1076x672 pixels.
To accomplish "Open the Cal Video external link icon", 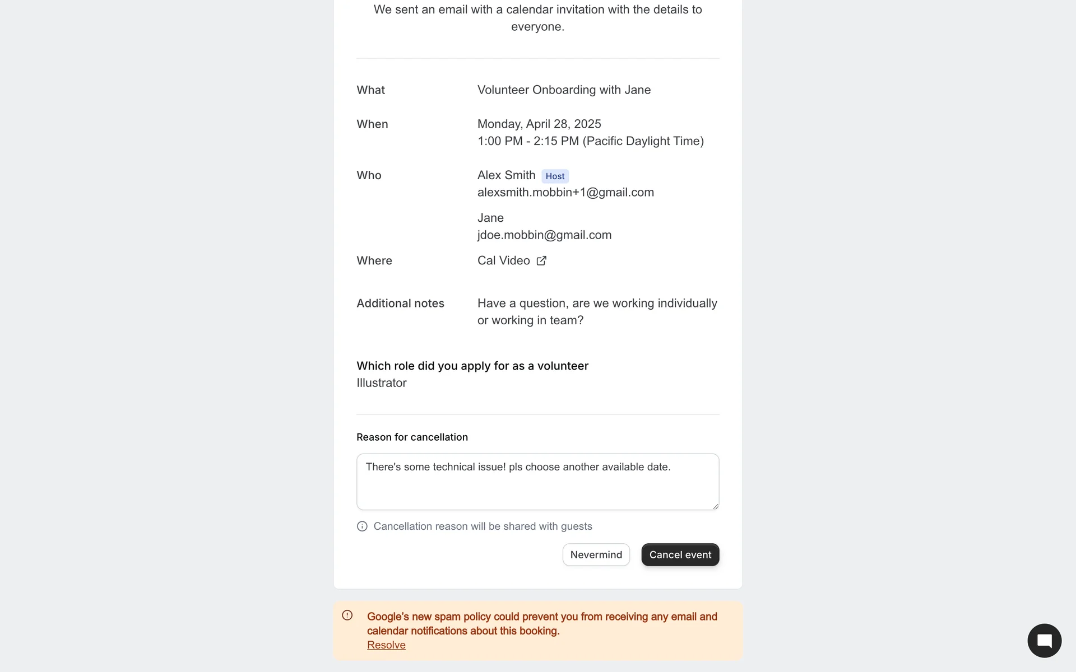I will 541,261.
